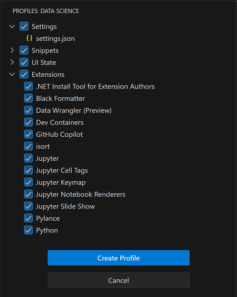This screenshot has width=237, height=297.
Task: Select the Black Formatter row text
Action: pyautogui.click(x=60, y=99)
